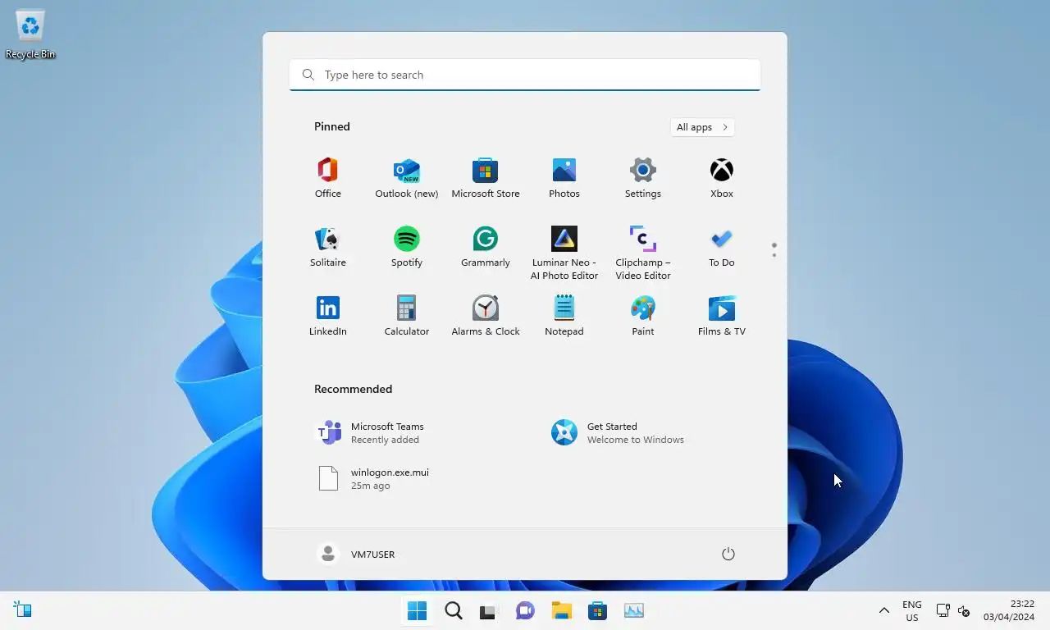The height and width of the screenshot is (630, 1050).
Task: Close Start menu via taskbar Start button
Action: coord(418,610)
